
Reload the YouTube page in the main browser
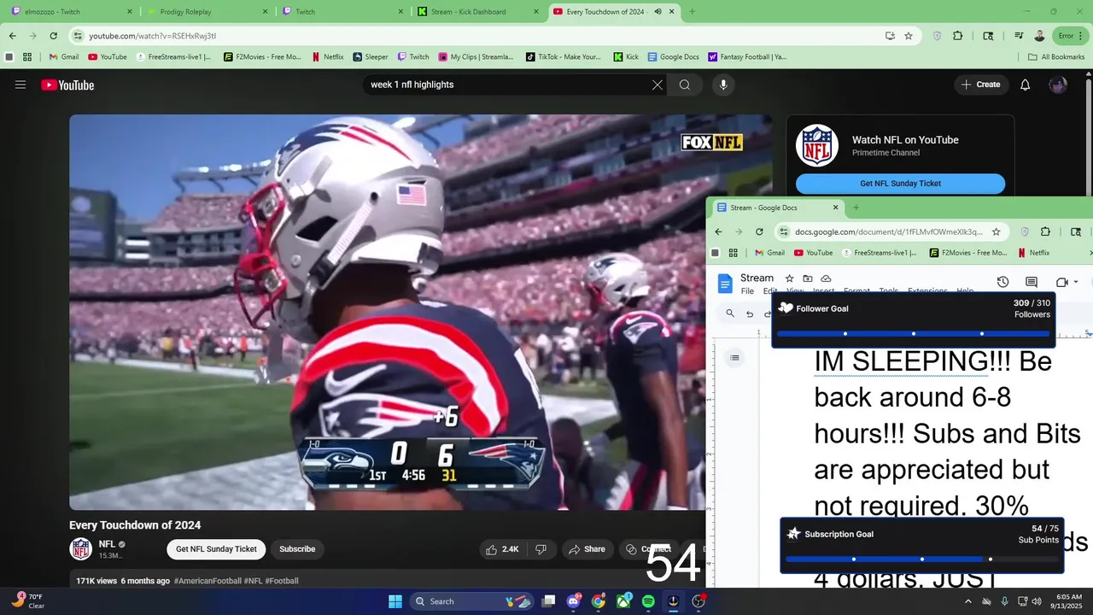click(x=53, y=36)
